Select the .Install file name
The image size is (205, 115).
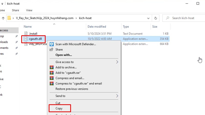click(x=33, y=34)
